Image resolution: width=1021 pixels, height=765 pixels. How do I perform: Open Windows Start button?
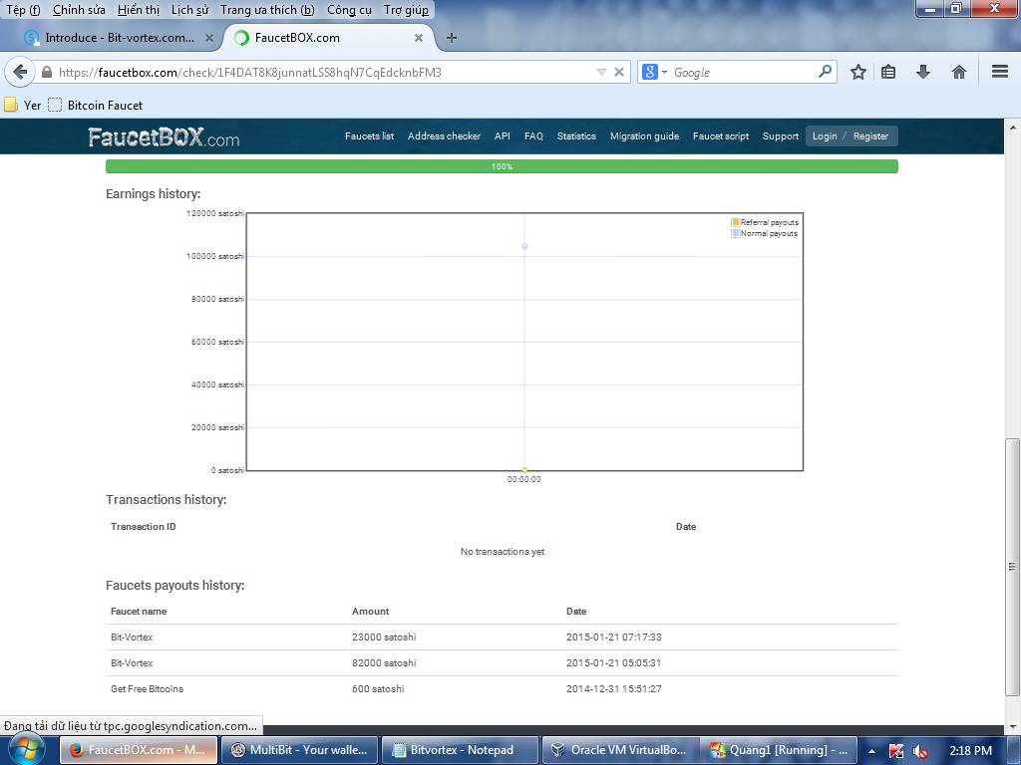tap(25, 750)
